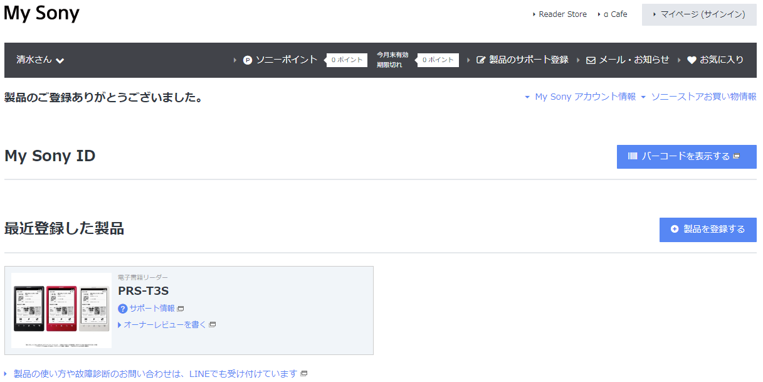The image size is (763, 382).
Task: Open メール・お知らせ menu item
Action: click(x=634, y=60)
